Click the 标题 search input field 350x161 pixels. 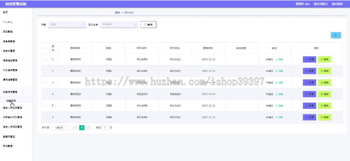(x=67, y=24)
